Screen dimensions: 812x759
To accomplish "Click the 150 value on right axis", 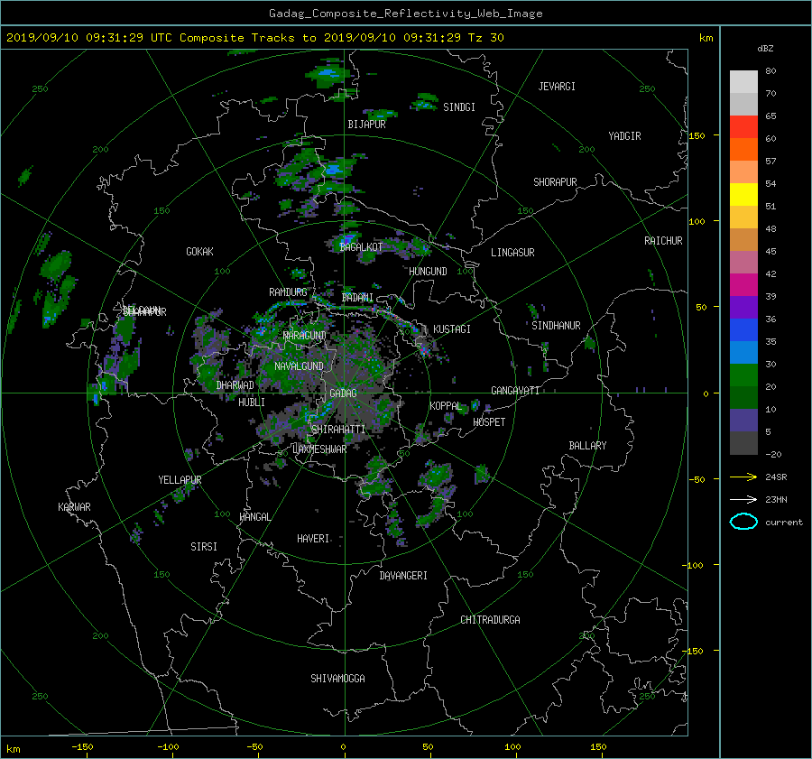I will 697,135.
